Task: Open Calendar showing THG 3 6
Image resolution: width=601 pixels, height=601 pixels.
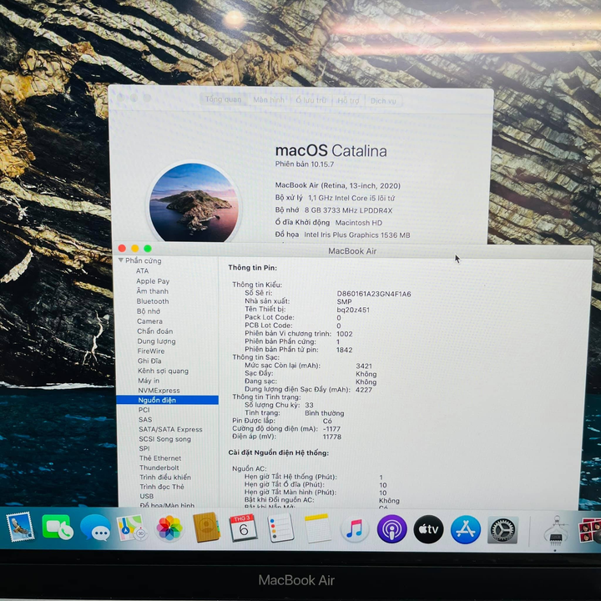Action: click(244, 528)
